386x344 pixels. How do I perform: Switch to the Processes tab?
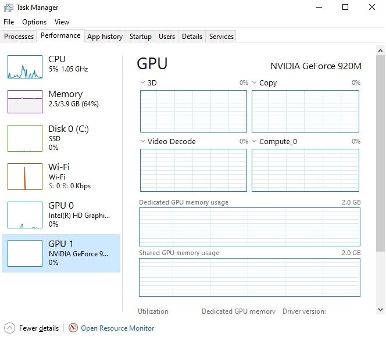click(x=19, y=37)
